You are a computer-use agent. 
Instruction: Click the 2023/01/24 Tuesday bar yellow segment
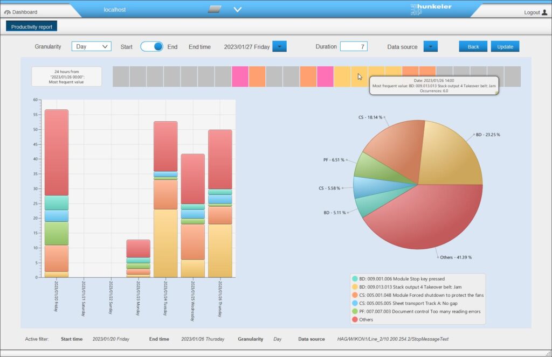(165, 243)
